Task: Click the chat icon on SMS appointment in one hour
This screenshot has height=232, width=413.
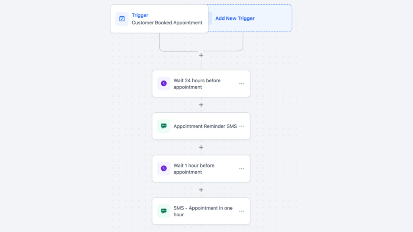Action: click(164, 211)
